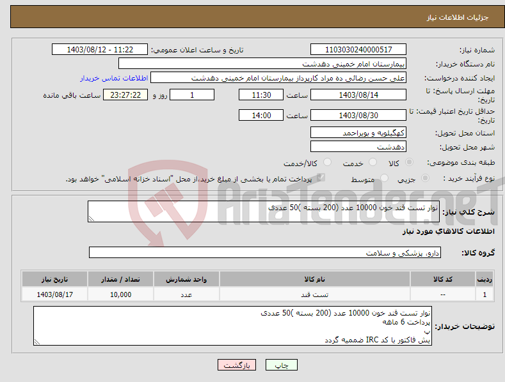
Task: Click the response deadline time 11:30
Action: pos(261,95)
